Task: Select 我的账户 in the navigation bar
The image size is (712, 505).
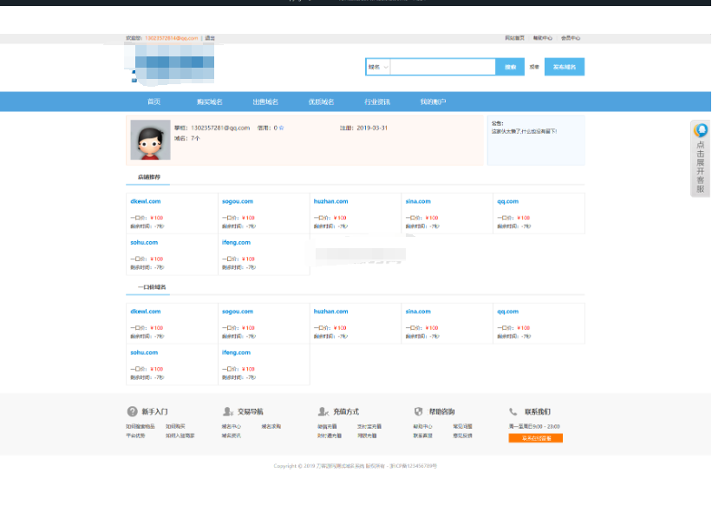Action: (433, 102)
